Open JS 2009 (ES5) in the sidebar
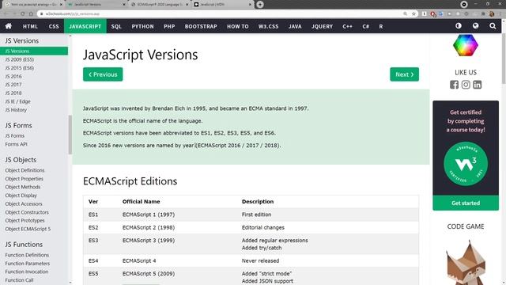506x285 pixels. click(x=19, y=59)
